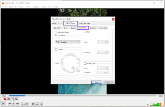Open the Subtitle menu

pos(36,7)
